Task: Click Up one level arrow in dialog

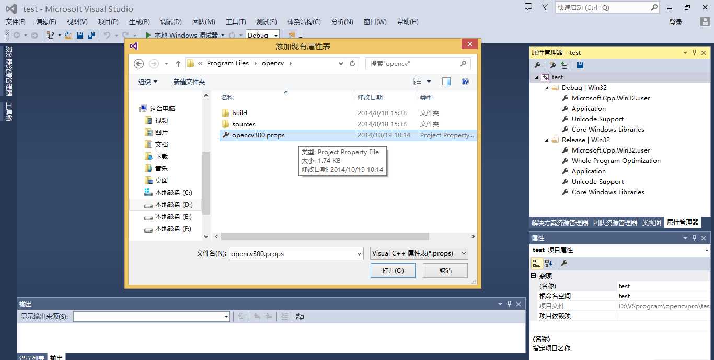Action: [178, 64]
